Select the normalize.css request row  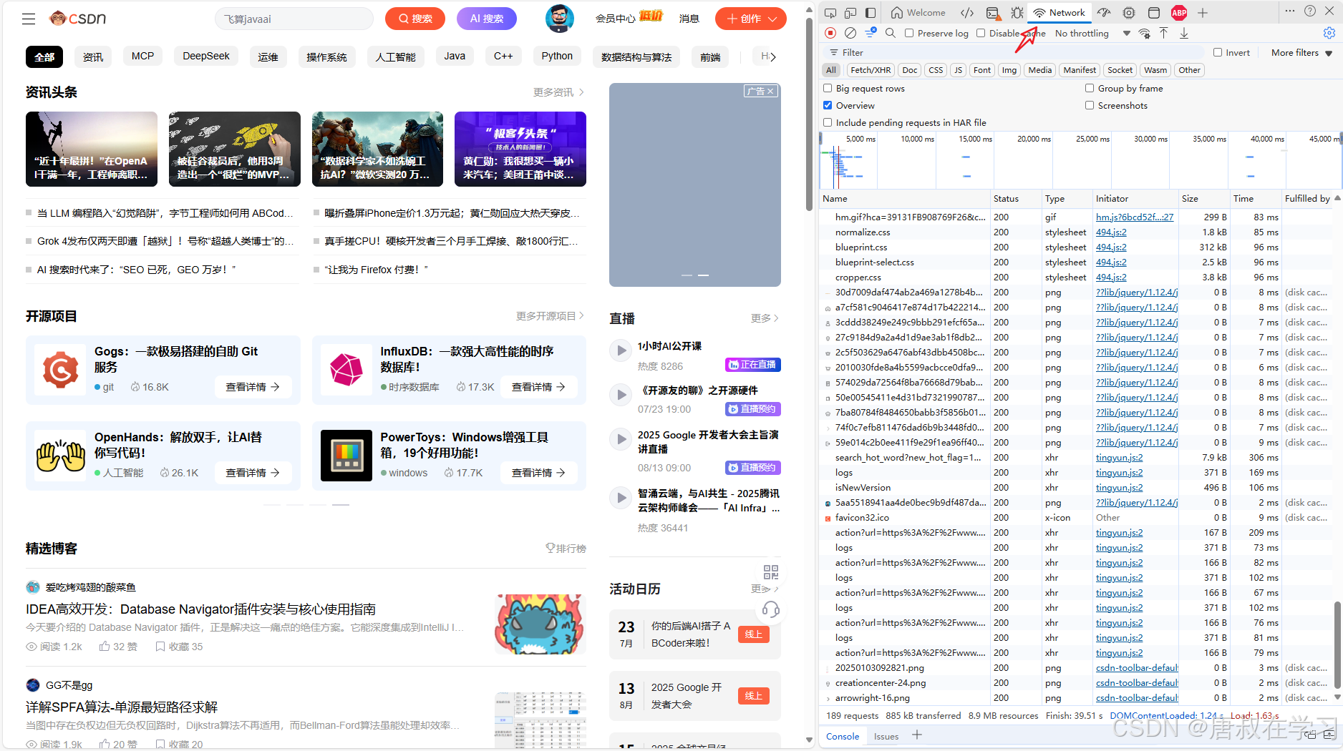click(x=1077, y=232)
